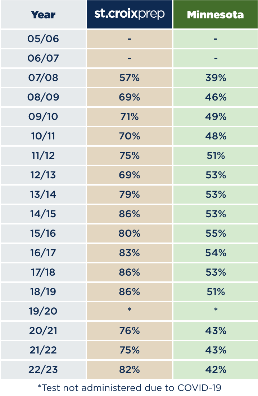The height and width of the screenshot is (396, 258).
Task: Select the 19/20 year cell
Action: point(43,311)
